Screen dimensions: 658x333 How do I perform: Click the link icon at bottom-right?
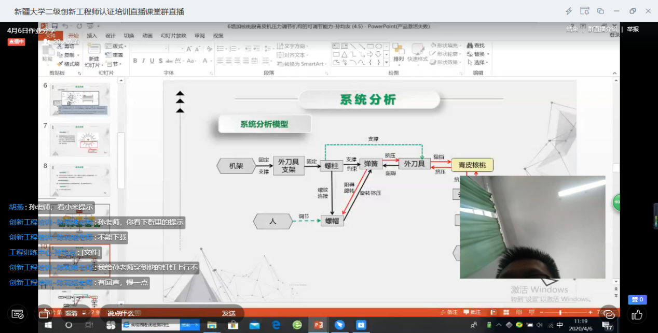coord(609,314)
